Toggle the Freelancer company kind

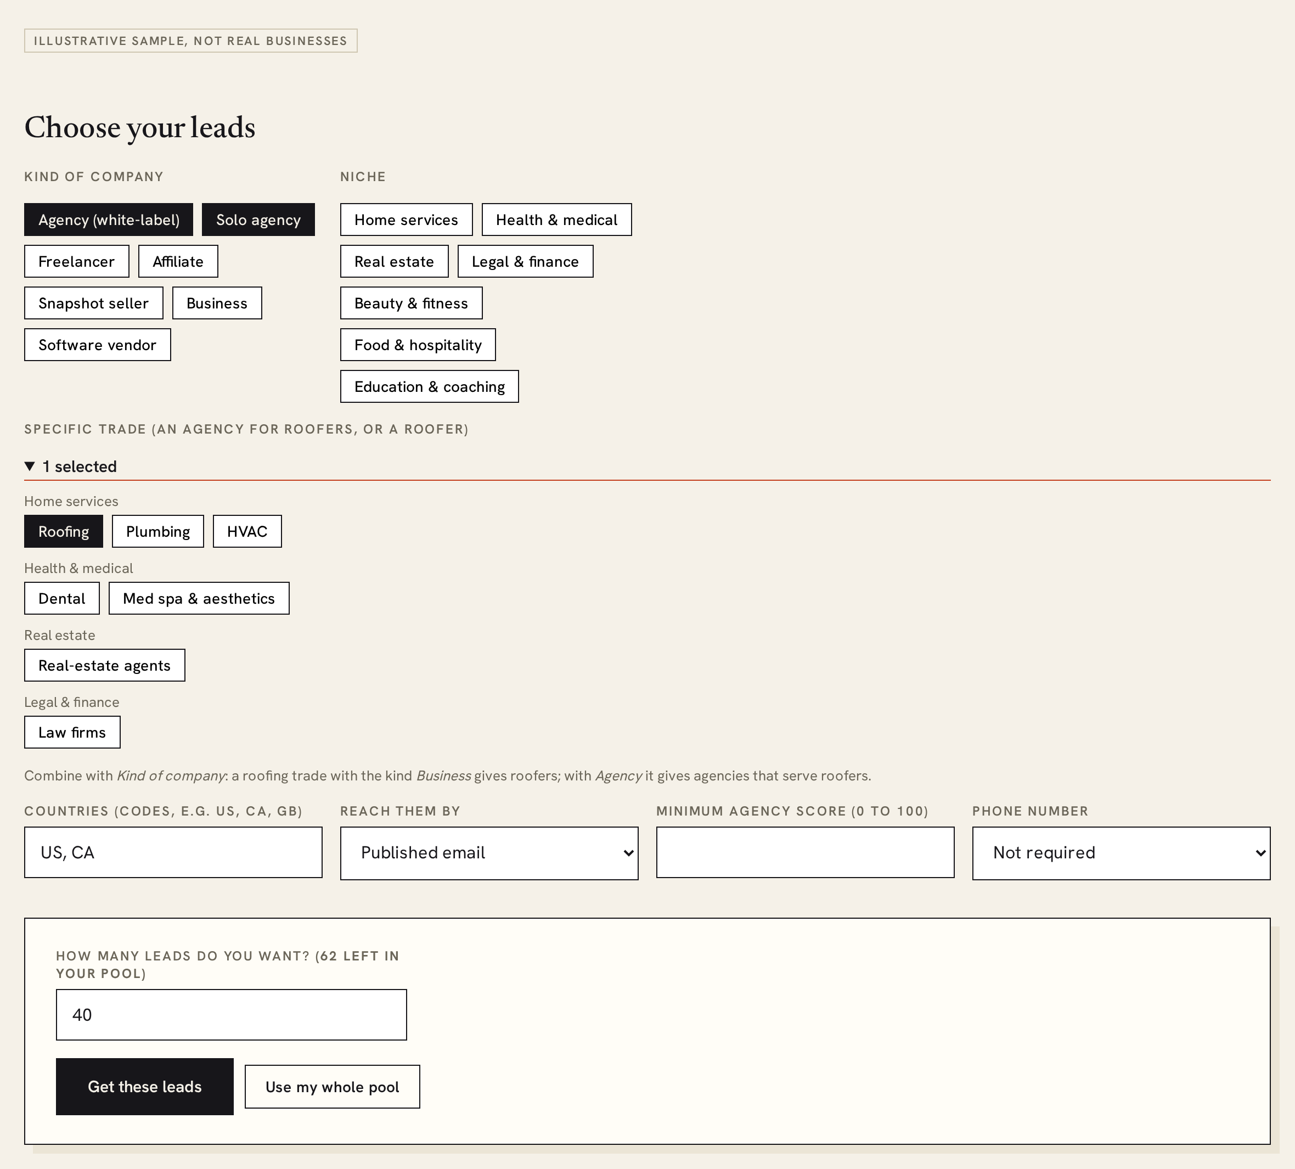76,261
